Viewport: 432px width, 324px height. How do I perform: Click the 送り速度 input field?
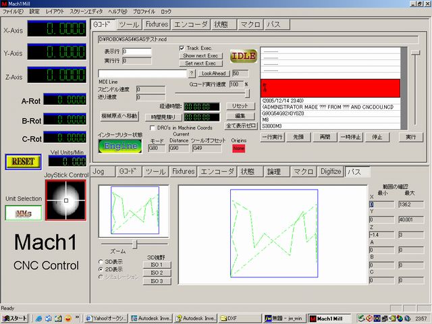(151, 97)
